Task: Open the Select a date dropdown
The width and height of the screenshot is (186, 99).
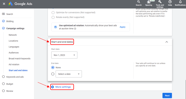Action: click(69, 74)
